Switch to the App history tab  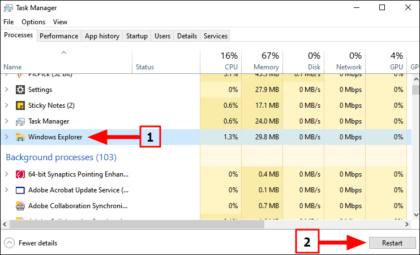(102, 36)
